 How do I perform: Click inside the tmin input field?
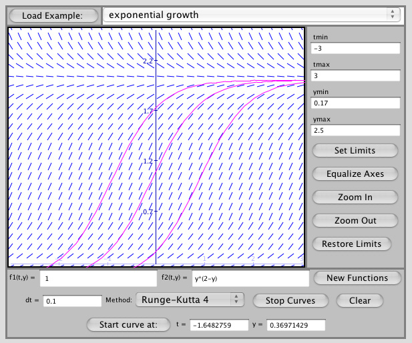355,49
